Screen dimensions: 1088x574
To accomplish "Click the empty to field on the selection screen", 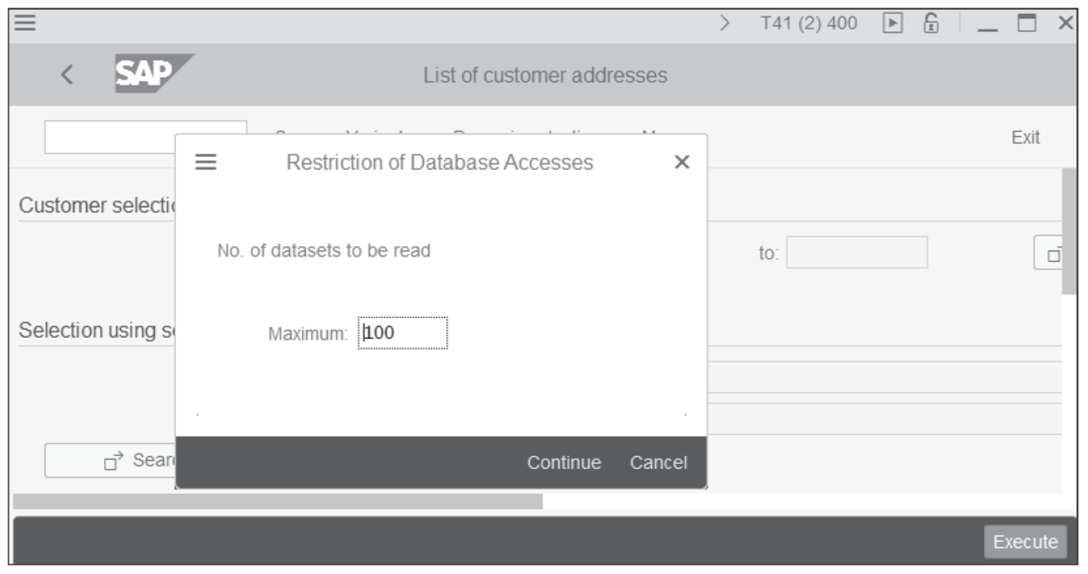I will [x=857, y=252].
